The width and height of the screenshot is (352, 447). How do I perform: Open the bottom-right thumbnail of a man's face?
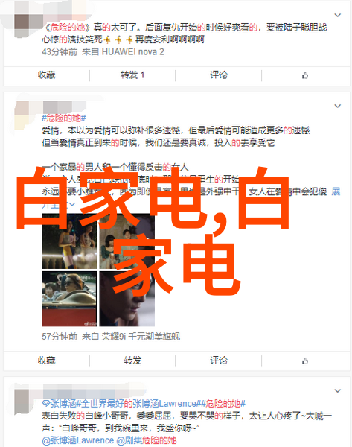point(127,299)
